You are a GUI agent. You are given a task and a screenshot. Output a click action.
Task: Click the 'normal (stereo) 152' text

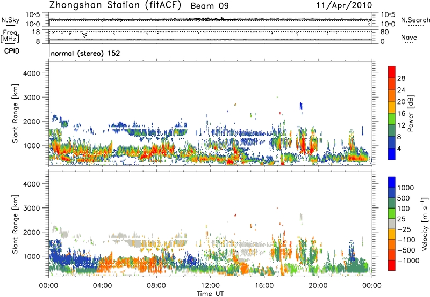[x=85, y=53]
